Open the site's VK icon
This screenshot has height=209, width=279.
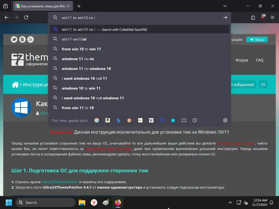coord(22,39)
